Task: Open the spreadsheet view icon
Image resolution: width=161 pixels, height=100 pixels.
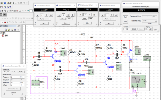Action: click(2, 11)
